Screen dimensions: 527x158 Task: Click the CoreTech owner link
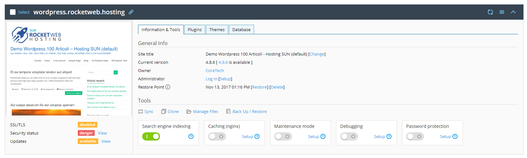(215, 71)
